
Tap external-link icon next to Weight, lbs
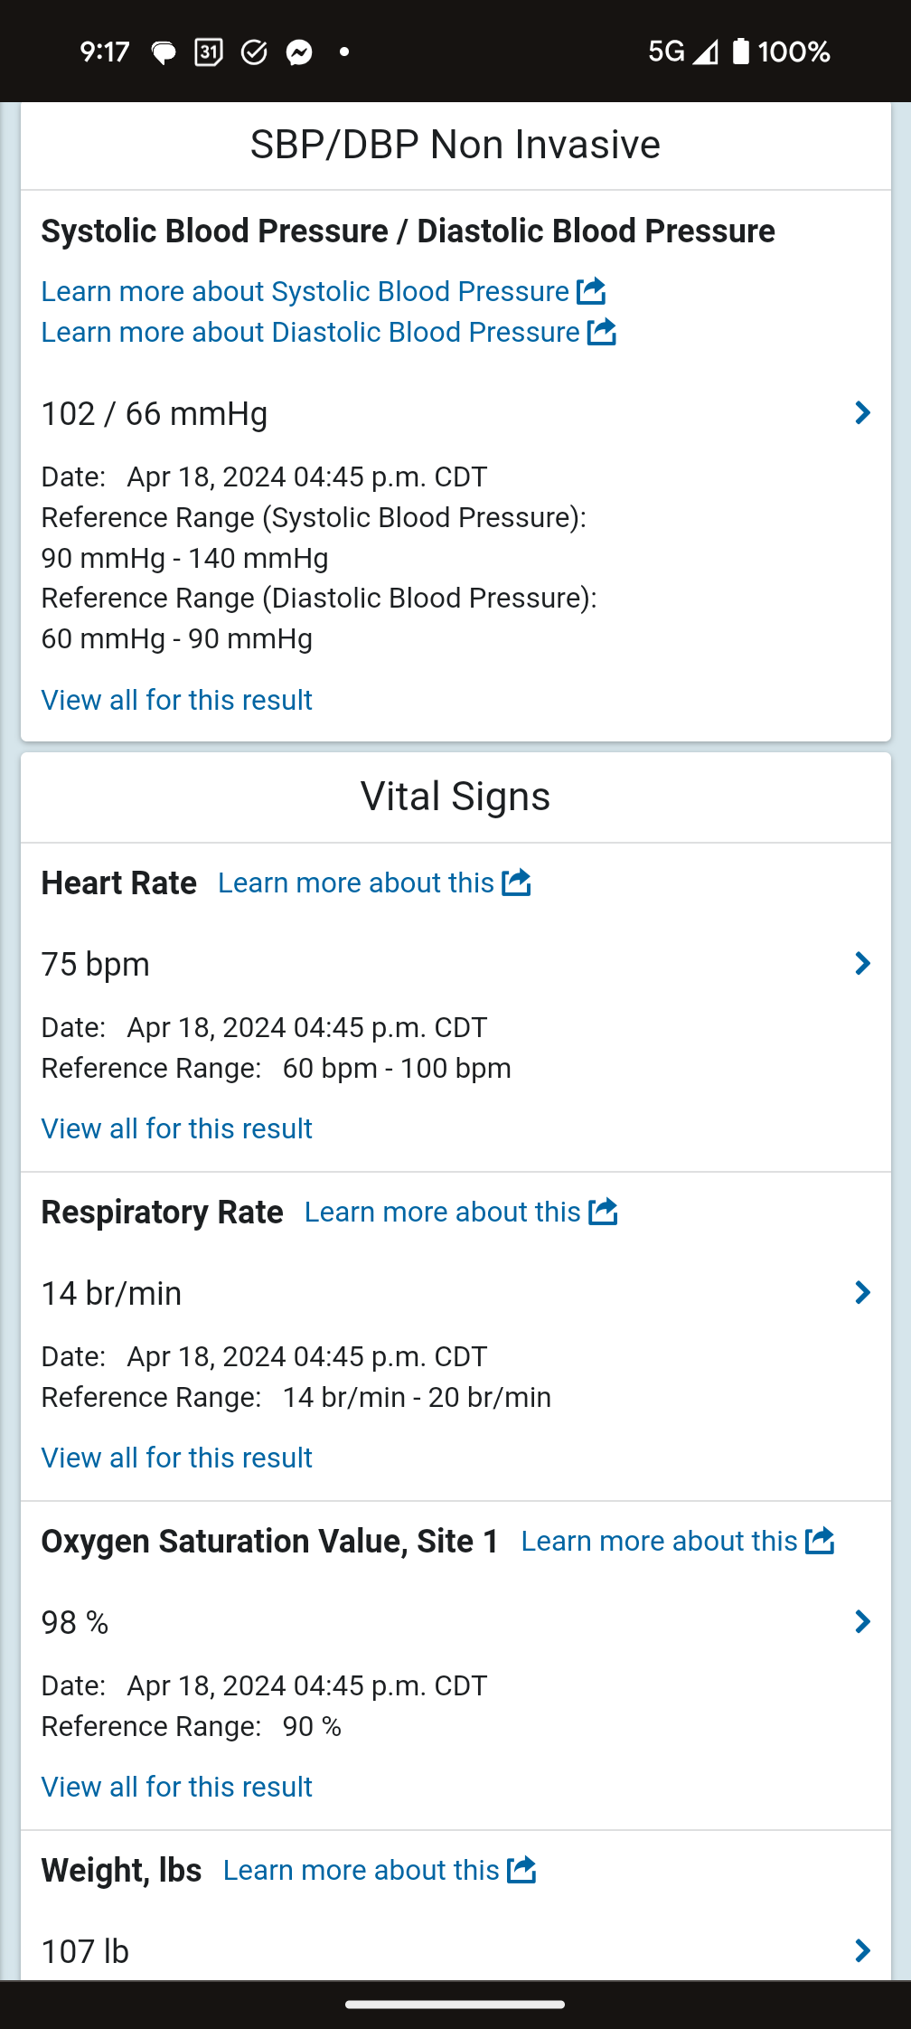521,1870
